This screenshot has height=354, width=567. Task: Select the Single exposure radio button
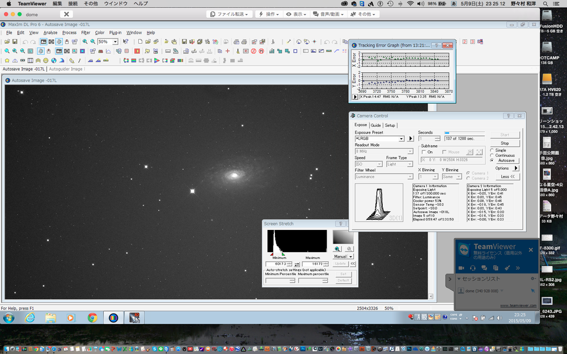492,150
